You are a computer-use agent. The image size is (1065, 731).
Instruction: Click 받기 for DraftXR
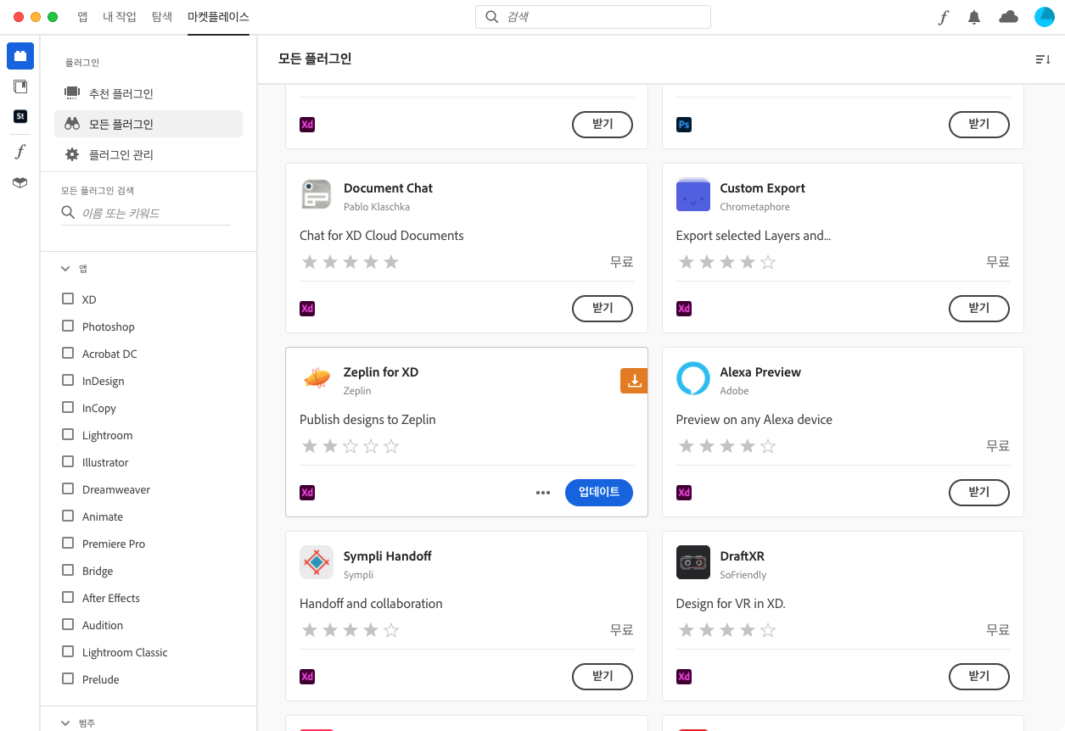[978, 676]
